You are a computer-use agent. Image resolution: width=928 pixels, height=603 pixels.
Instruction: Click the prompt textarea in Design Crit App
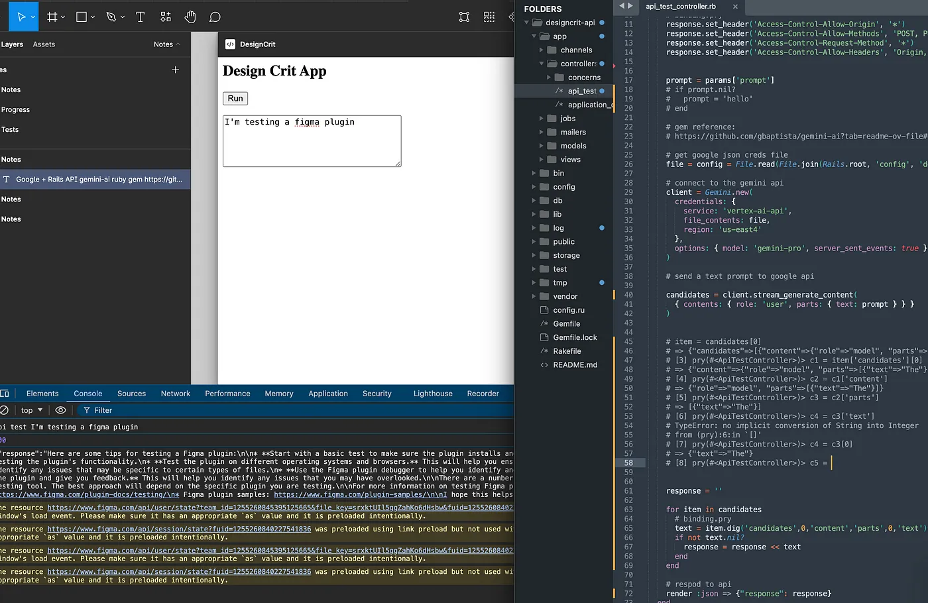point(312,141)
